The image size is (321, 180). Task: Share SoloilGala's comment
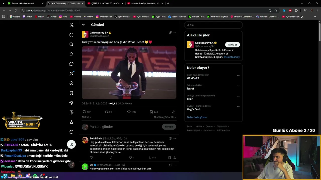[x=175, y=157]
